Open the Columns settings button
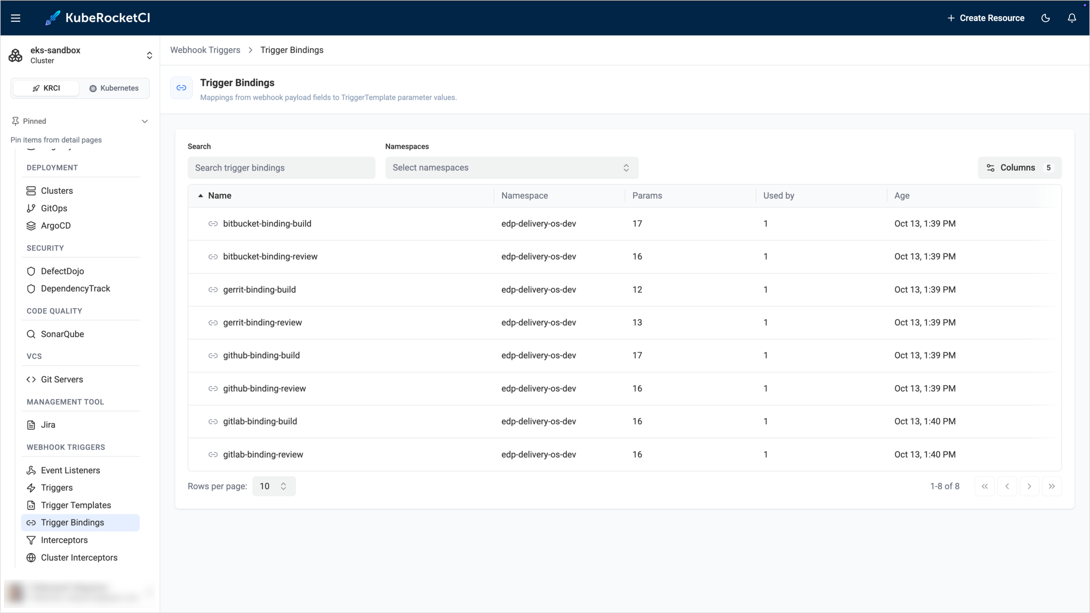Viewport: 1090px width, 613px height. pos(1020,168)
